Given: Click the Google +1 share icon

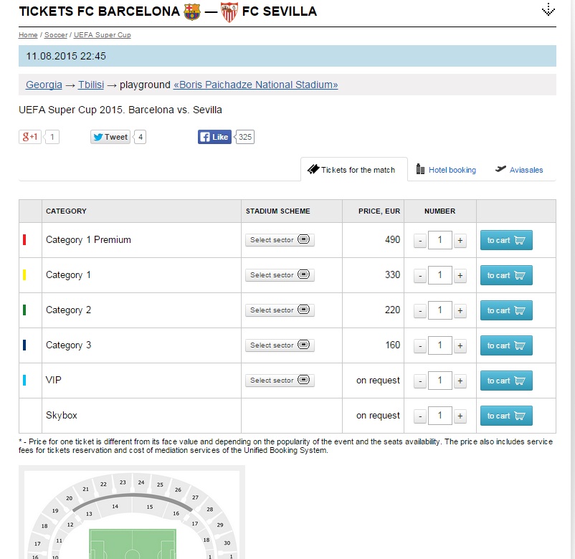Looking at the screenshot, I should [x=30, y=137].
